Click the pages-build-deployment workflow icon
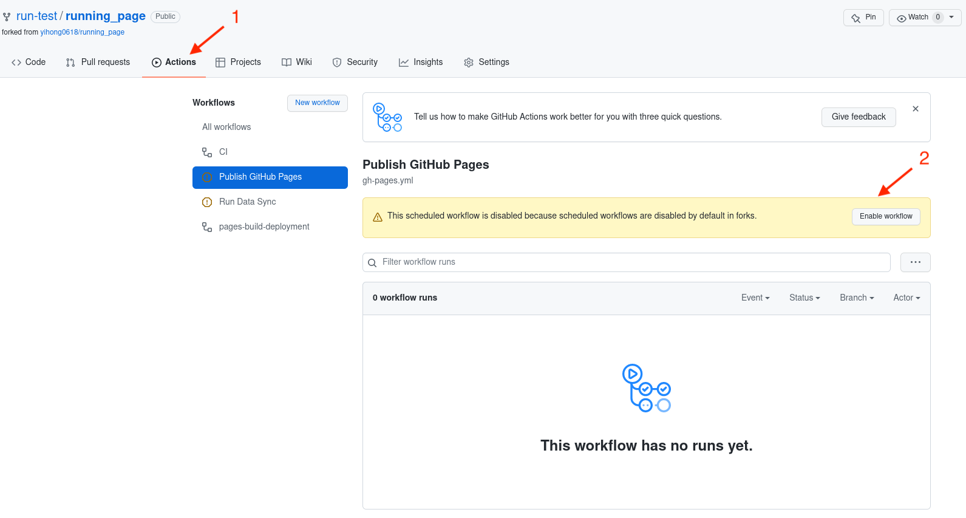This screenshot has width=966, height=518. (x=207, y=227)
